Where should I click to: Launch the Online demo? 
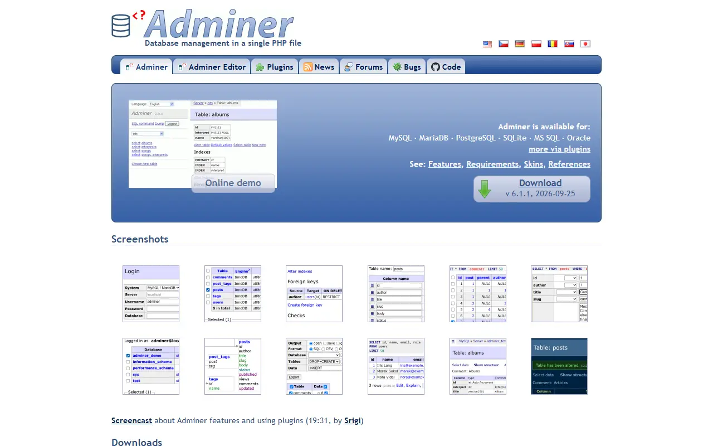[233, 183]
